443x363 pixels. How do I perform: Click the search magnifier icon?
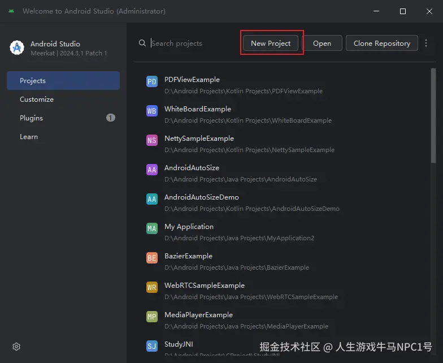(142, 43)
